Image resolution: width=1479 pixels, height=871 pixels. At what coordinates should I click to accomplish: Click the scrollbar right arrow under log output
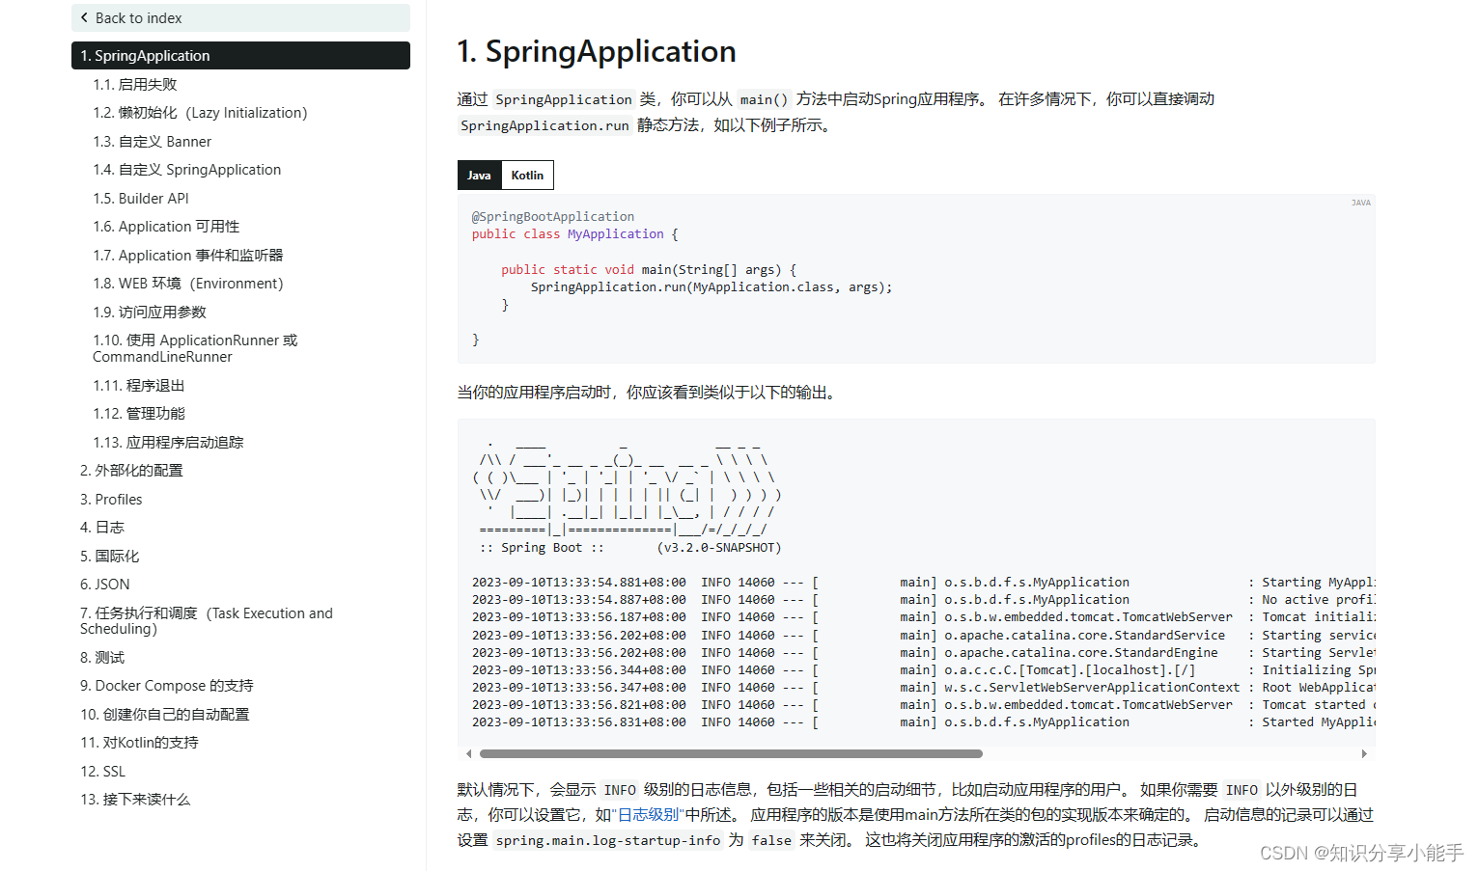tap(1364, 754)
